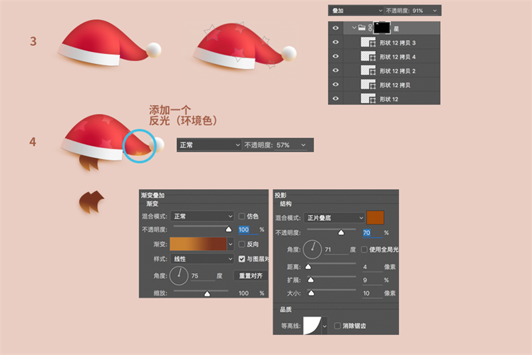Click the 形状 12 拷贝 4 shape thumbnail
This screenshot has height=355, width=532.
click(368, 57)
